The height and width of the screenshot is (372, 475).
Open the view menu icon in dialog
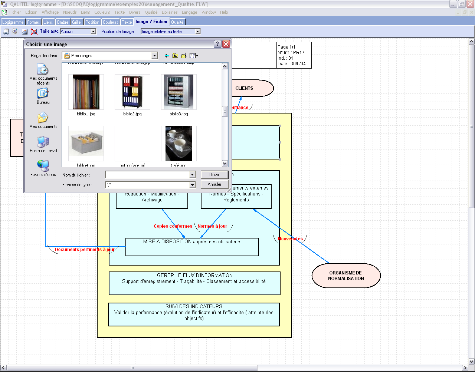point(194,56)
